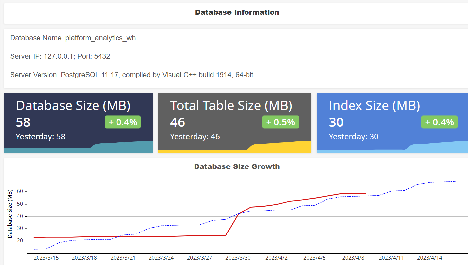Click the 2023/4/14 date on the x-axis

tap(429, 258)
